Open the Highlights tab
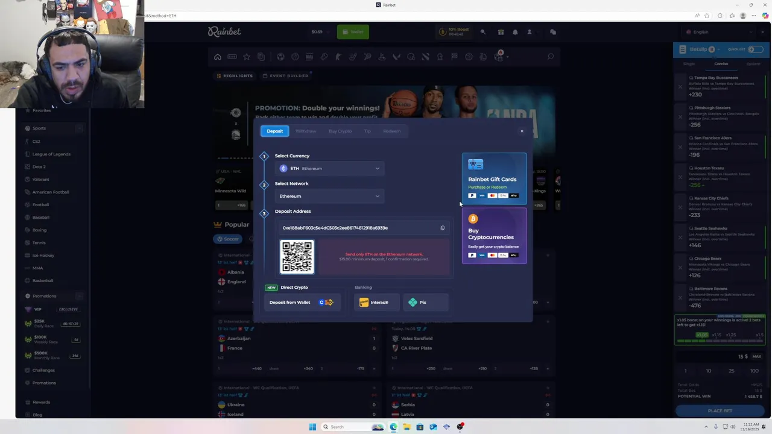Viewport: 772px width, 434px height. [x=235, y=76]
